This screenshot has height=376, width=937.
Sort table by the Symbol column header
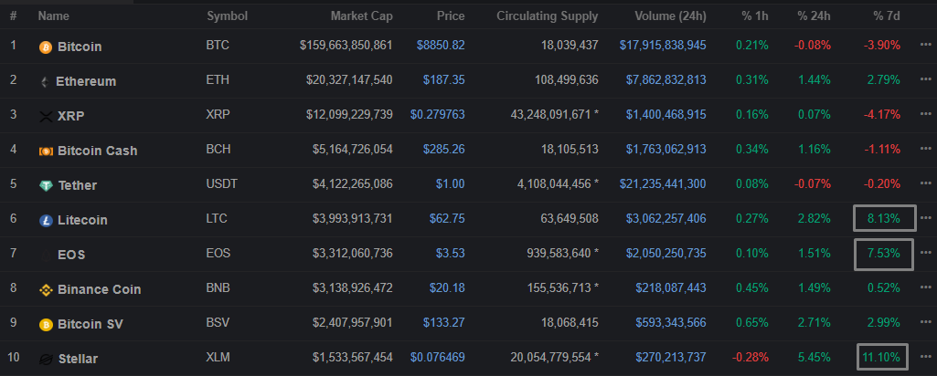[227, 16]
